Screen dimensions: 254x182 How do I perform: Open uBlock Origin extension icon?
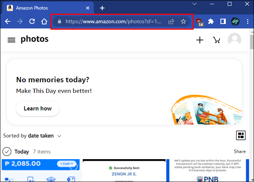pyautogui.click(x=199, y=22)
